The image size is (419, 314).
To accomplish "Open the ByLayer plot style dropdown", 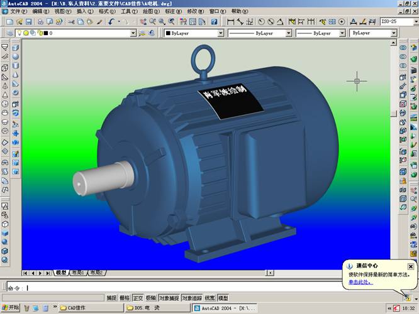I will (394, 33).
